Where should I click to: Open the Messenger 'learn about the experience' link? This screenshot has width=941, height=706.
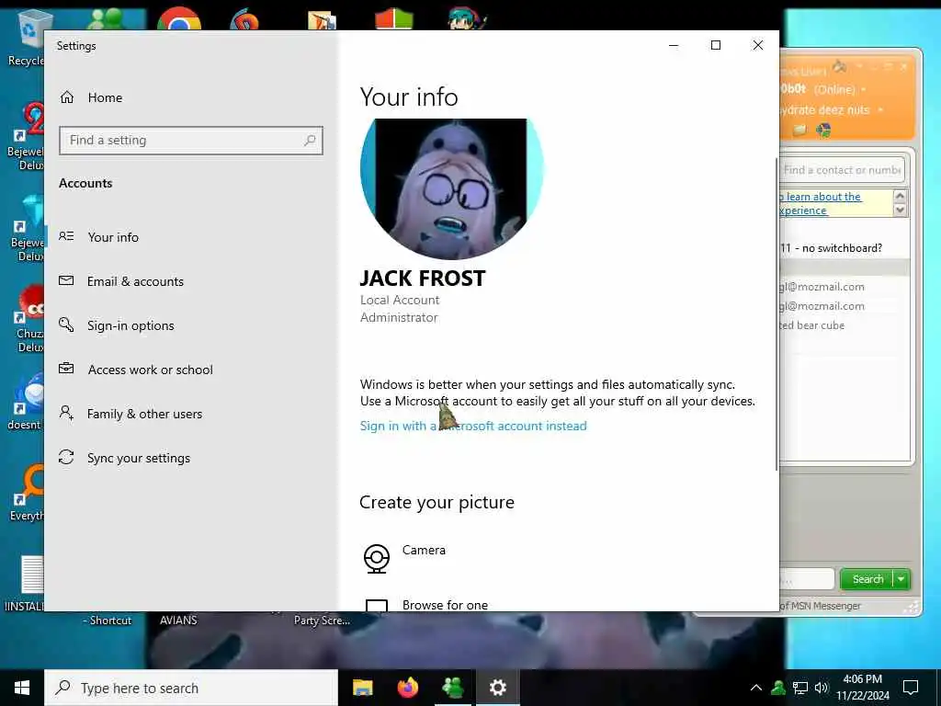(821, 203)
